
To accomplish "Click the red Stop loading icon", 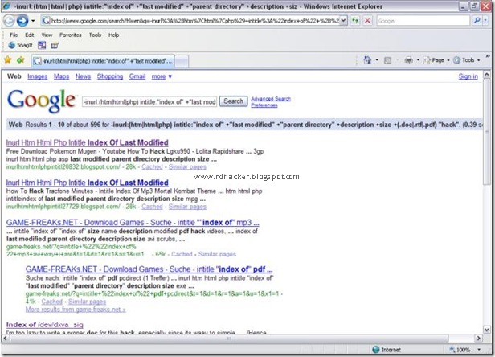I will [x=367, y=21].
